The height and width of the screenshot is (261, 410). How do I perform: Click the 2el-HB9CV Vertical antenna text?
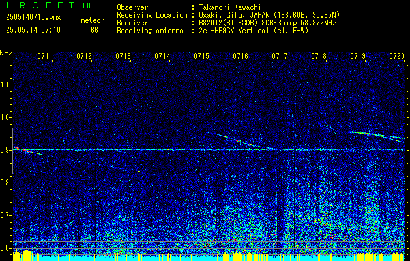click(254, 31)
